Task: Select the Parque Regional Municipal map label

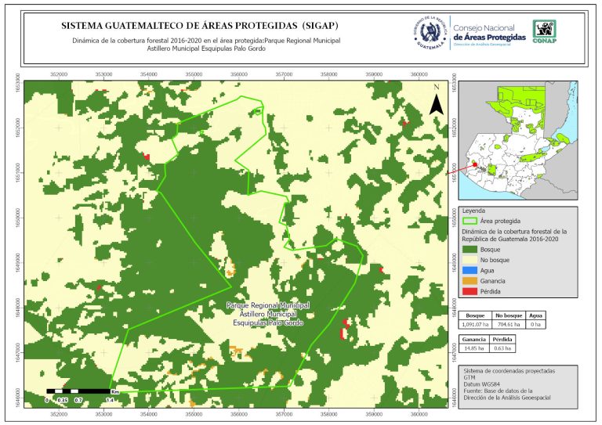Action: (x=267, y=313)
